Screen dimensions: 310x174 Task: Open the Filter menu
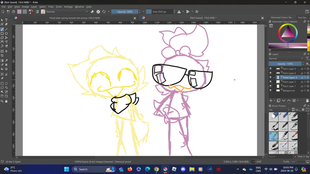(51, 7)
